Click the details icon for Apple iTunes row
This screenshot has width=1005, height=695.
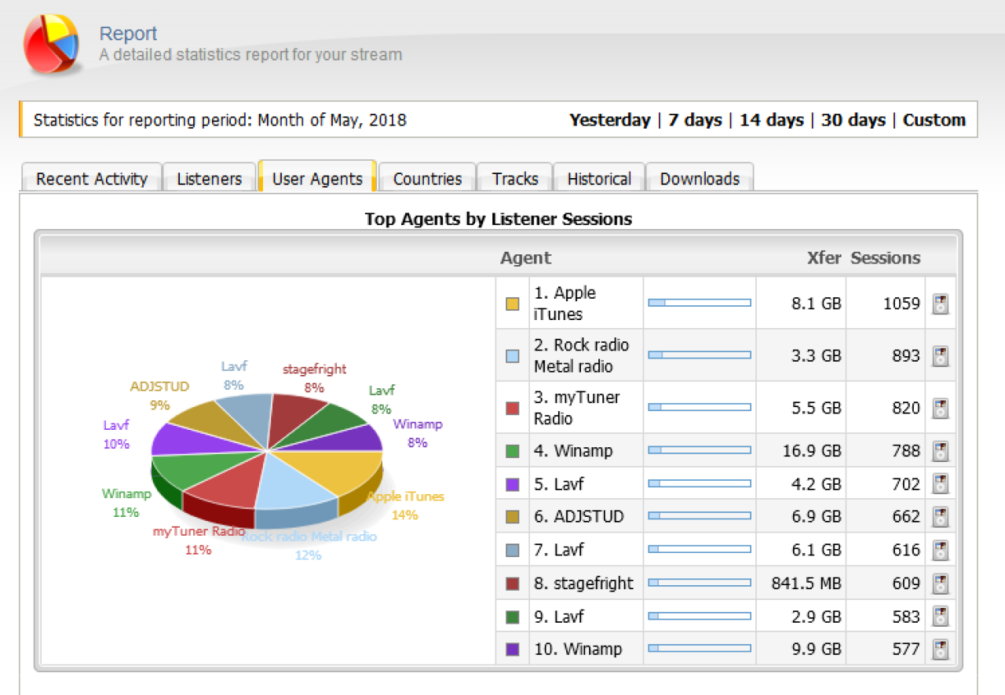click(x=940, y=304)
